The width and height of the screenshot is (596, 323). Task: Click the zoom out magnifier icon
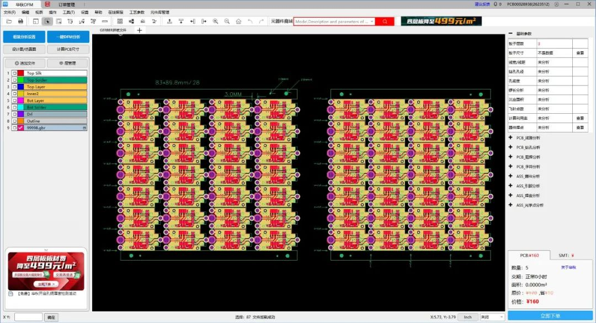(227, 22)
